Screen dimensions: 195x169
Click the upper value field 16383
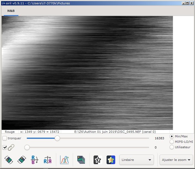[x=159, y=138]
